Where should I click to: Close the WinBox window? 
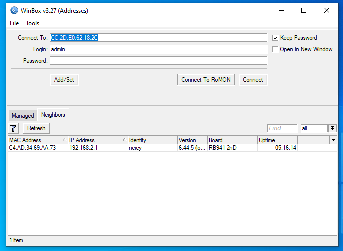pyautogui.click(x=327, y=10)
